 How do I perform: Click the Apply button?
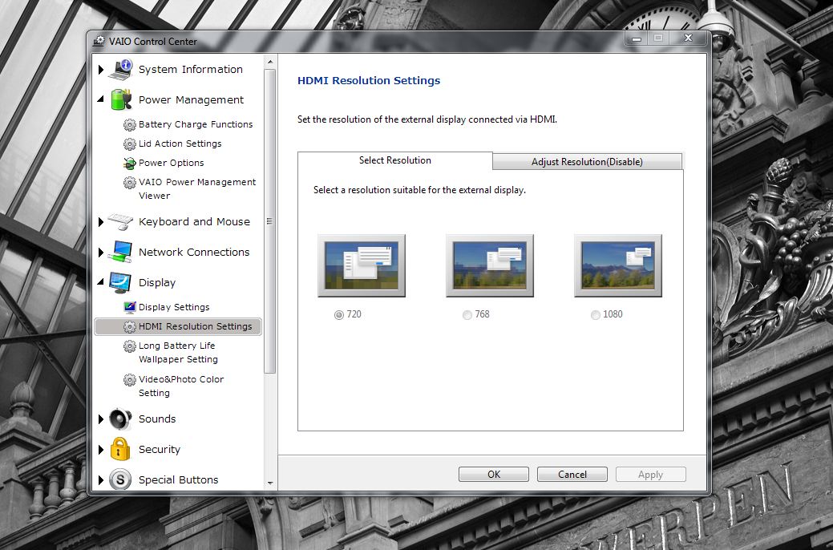pyautogui.click(x=651, y=474)
